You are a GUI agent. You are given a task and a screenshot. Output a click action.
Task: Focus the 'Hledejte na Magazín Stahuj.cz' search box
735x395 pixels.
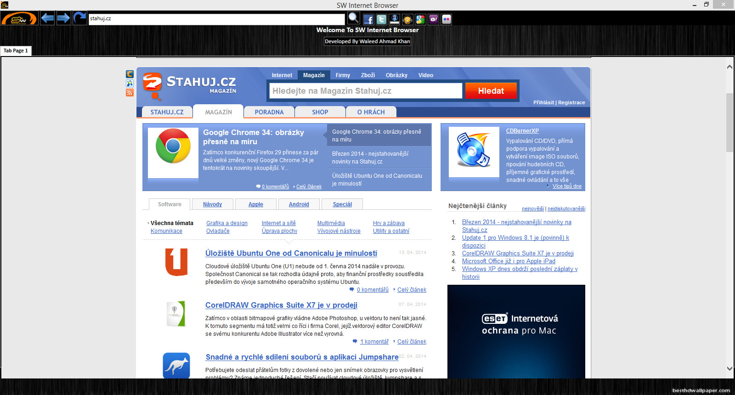point(366,91)
